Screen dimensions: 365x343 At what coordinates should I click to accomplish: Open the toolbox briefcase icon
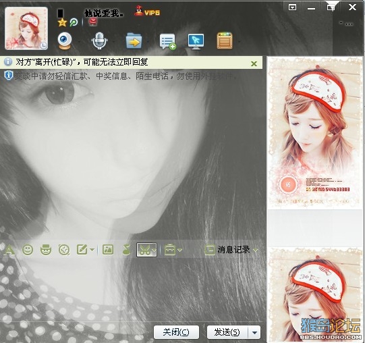170,250
